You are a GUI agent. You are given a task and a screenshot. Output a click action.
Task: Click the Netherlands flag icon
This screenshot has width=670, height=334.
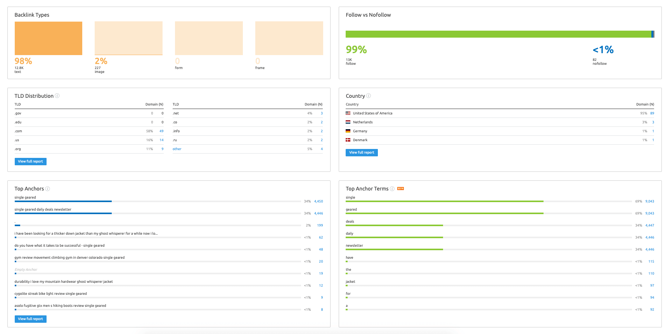[348, 122]
